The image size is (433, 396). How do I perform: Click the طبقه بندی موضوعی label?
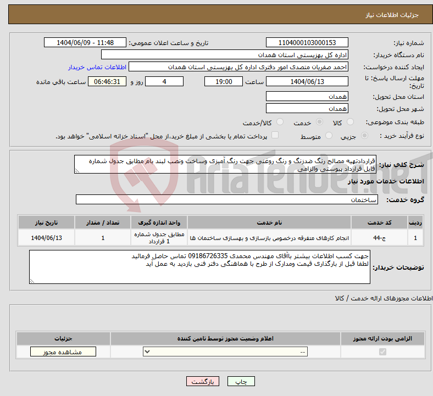[395, 122]
